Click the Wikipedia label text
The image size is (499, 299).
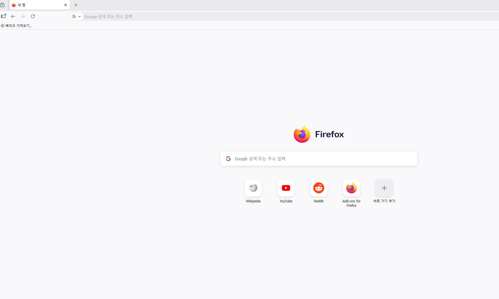tap(253, 201)
